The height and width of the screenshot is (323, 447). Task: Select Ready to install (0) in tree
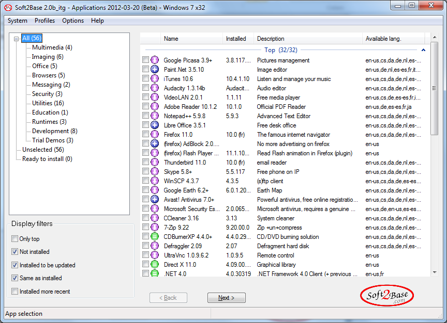coord(47,159)
